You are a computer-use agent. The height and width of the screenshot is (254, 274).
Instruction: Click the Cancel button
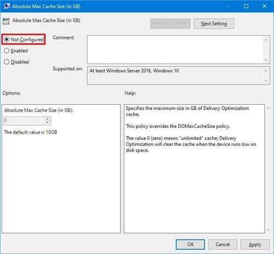(222, 244)
